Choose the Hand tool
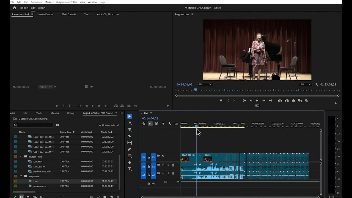The image size is (352, 198). (x=130, y=162)
